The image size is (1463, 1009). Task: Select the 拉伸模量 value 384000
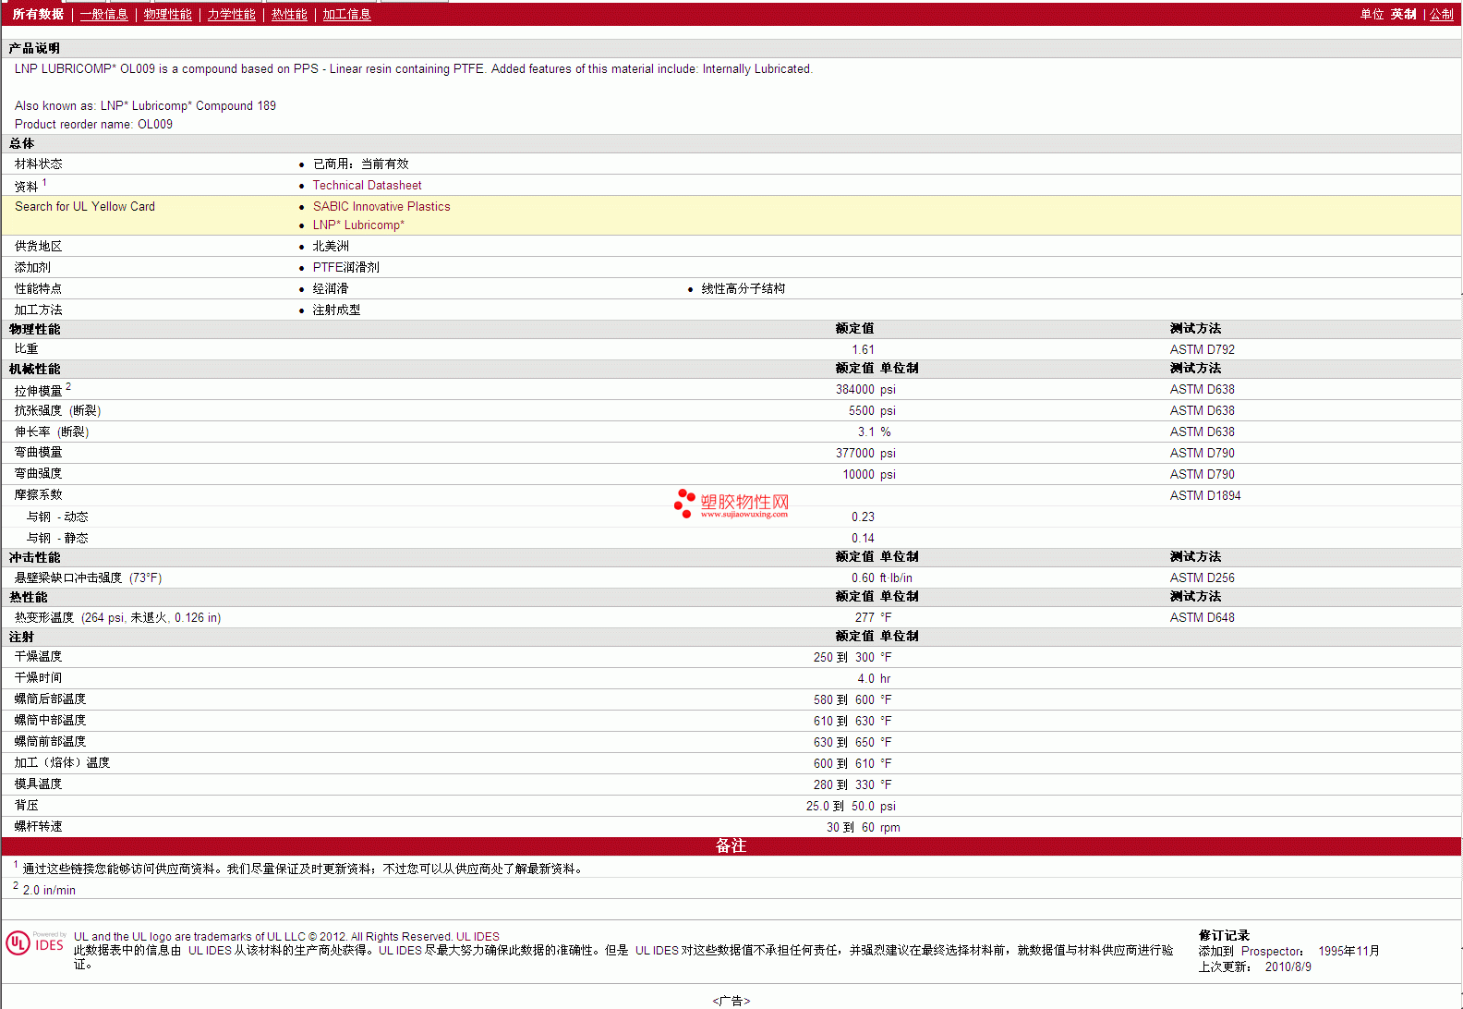pos(855,389)
